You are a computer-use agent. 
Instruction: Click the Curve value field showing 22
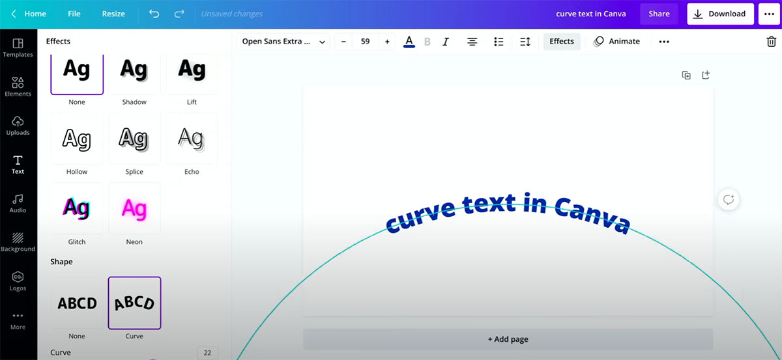(207, 353)
